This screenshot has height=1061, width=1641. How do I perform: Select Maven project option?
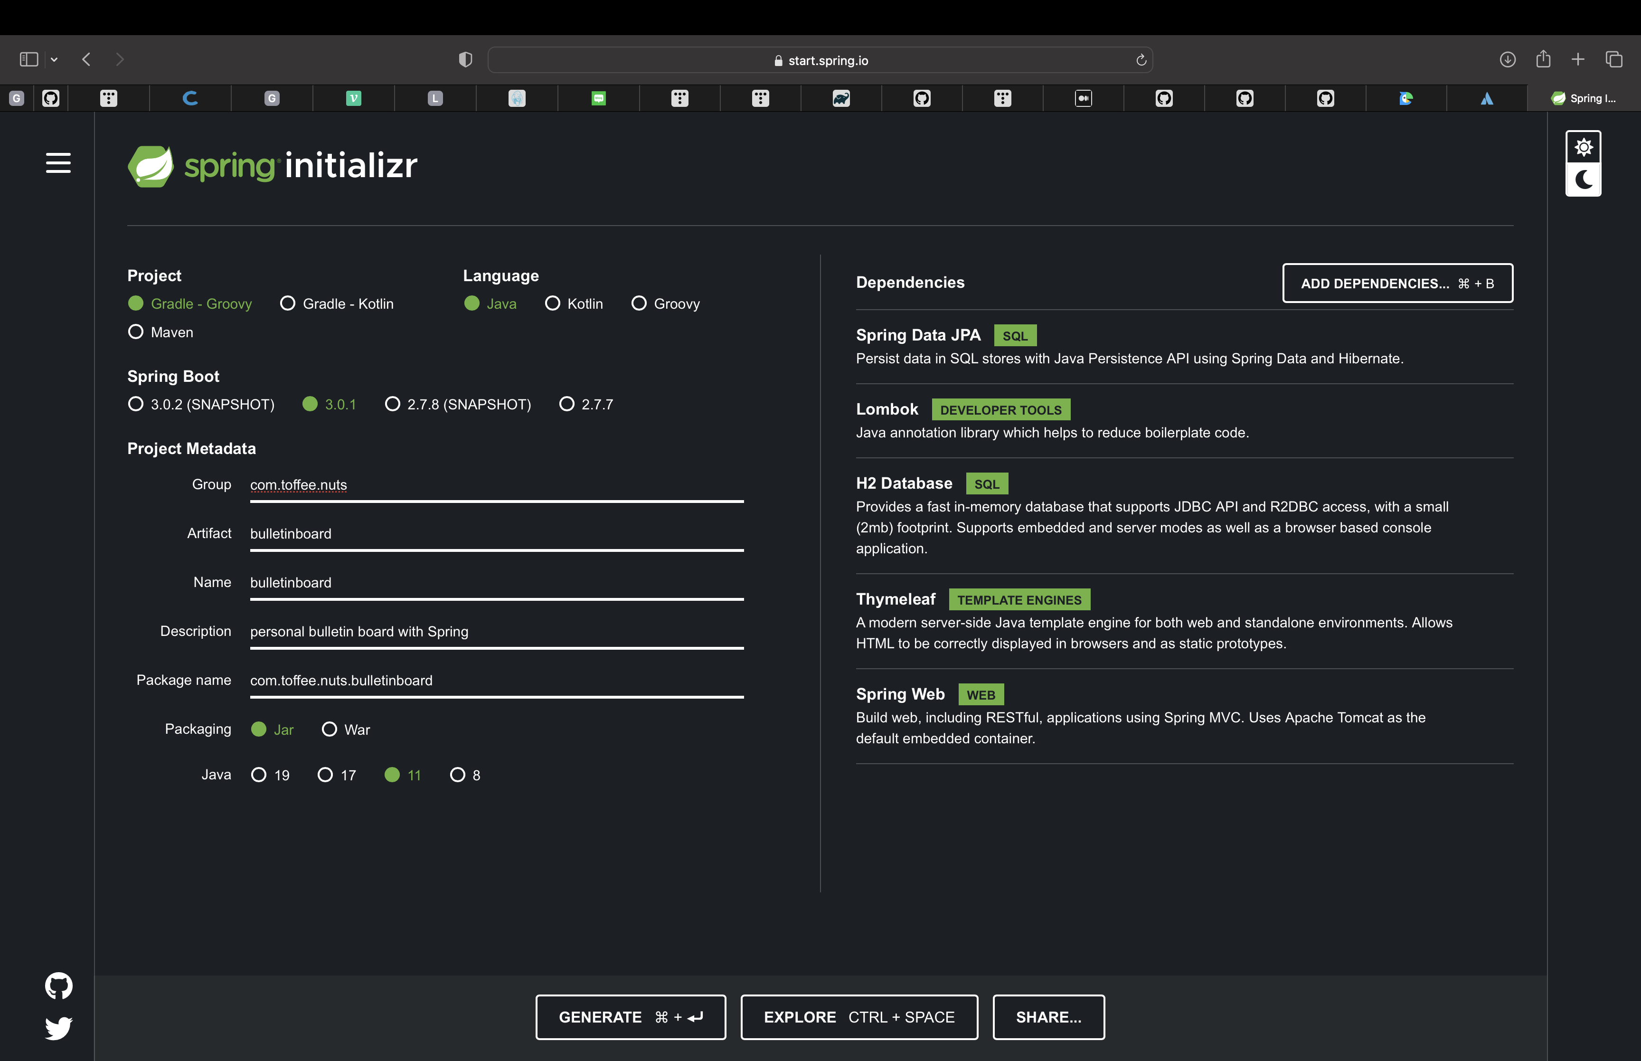pyautogui.click(x=160, y=332)
